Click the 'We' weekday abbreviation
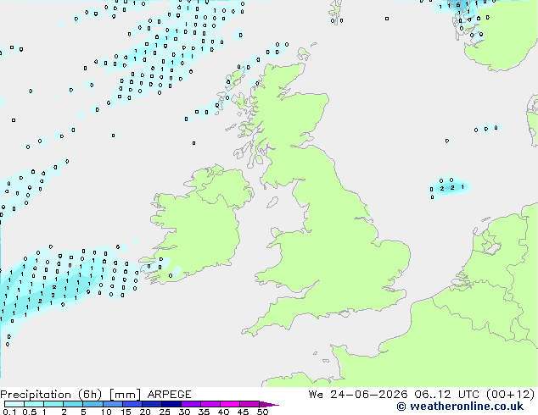Viewport: 538px width, 415px height. [316, 395]
